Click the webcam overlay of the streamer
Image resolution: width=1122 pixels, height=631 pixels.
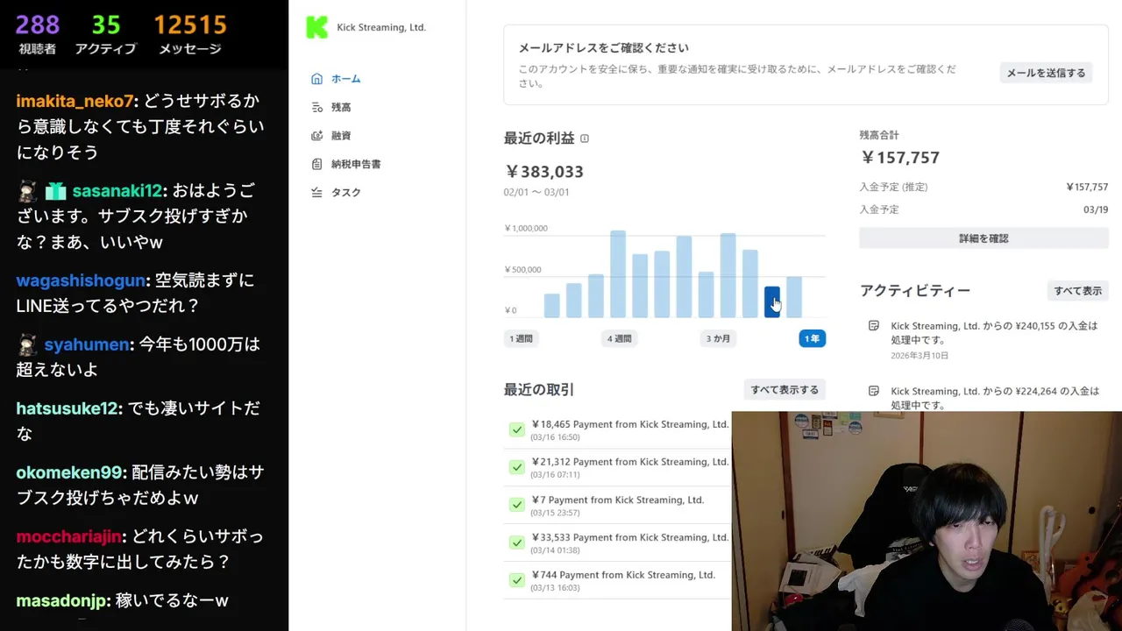click(927, 521)
